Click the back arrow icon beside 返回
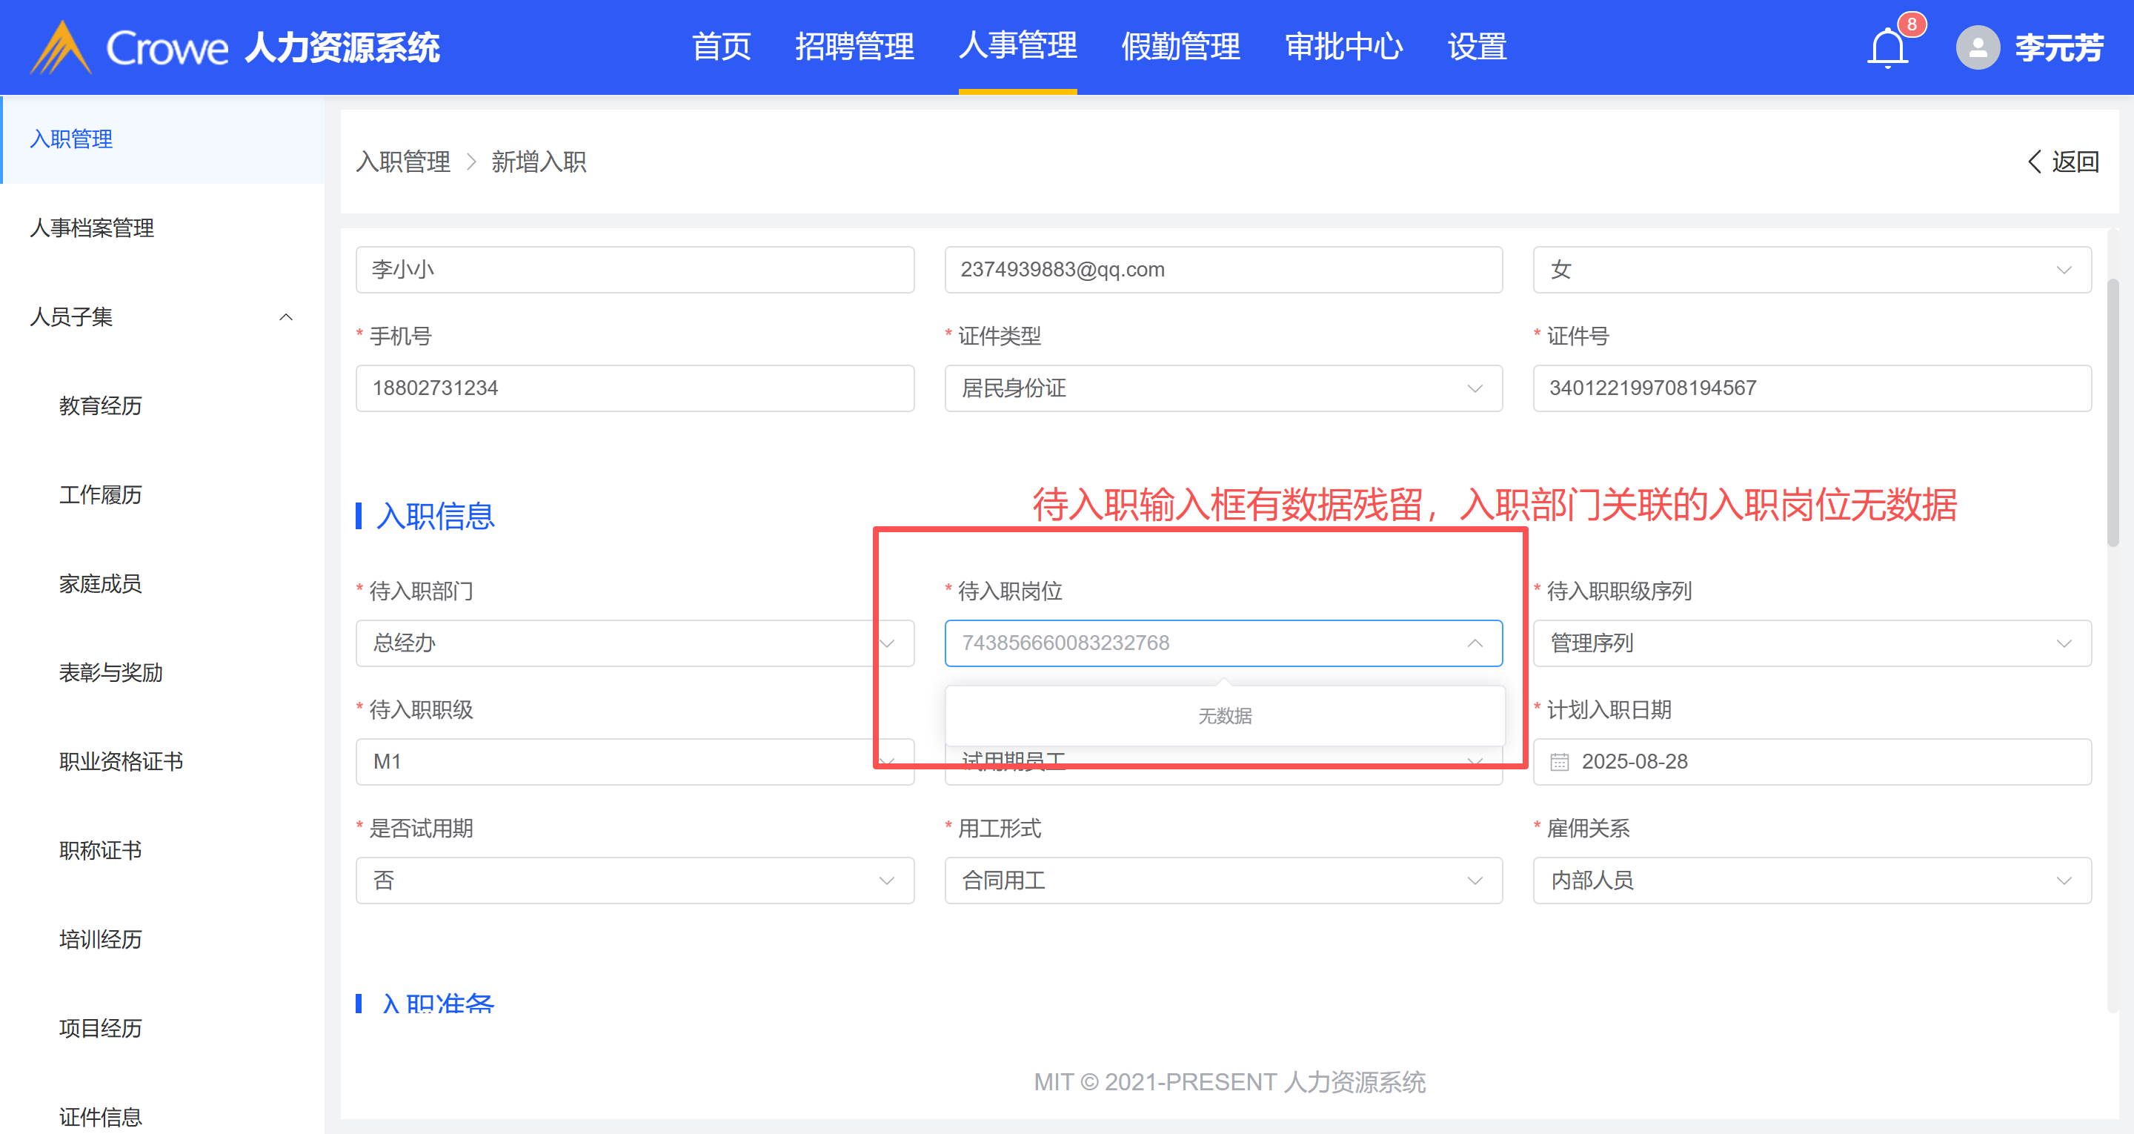 (x=2034, y=162)
